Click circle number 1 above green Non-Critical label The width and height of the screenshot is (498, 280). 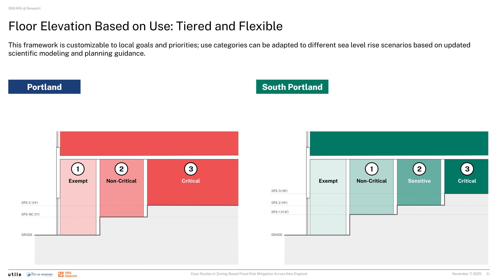(x=371, y=169)
